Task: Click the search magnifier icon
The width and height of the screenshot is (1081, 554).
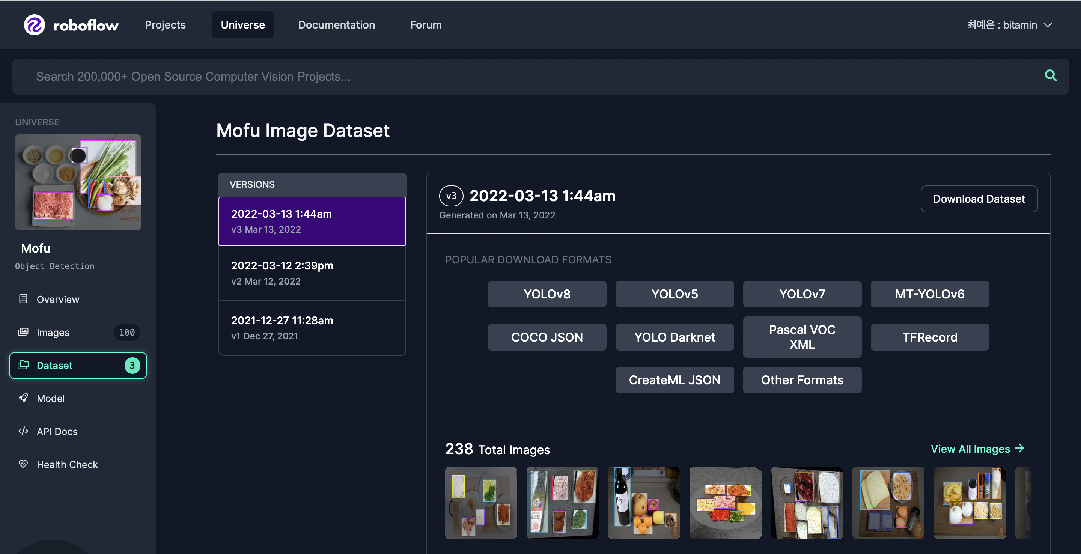Action: pos(1050,75)
